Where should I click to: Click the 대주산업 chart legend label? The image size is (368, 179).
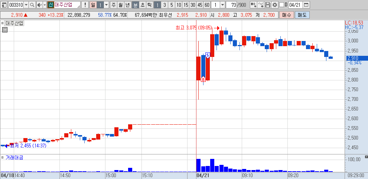pos(14,23)
